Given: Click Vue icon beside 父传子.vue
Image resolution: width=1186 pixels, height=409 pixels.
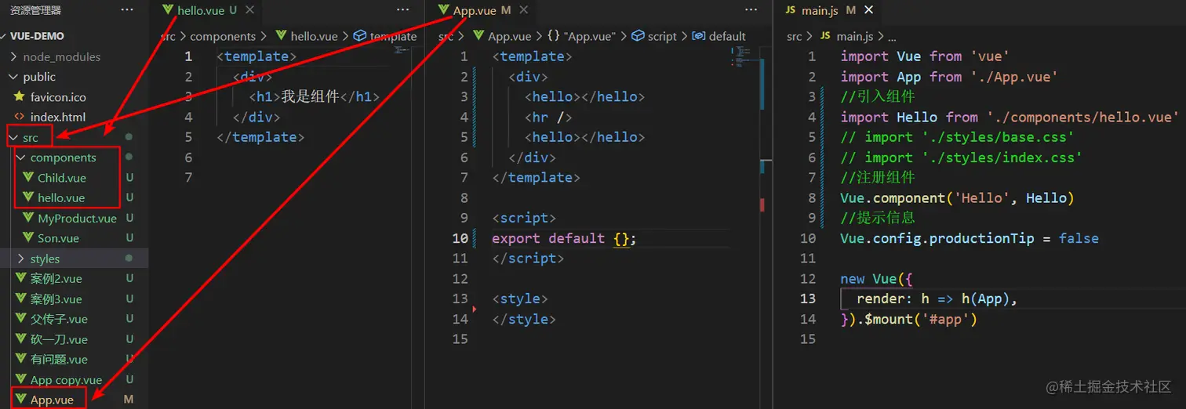Looking at the screenshot, I should [x=20, y=319].
